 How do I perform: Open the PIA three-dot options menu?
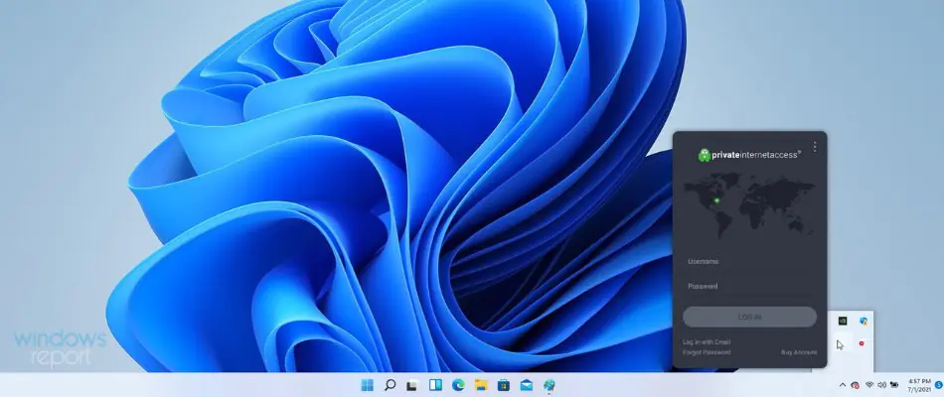(x=815, y=147)
